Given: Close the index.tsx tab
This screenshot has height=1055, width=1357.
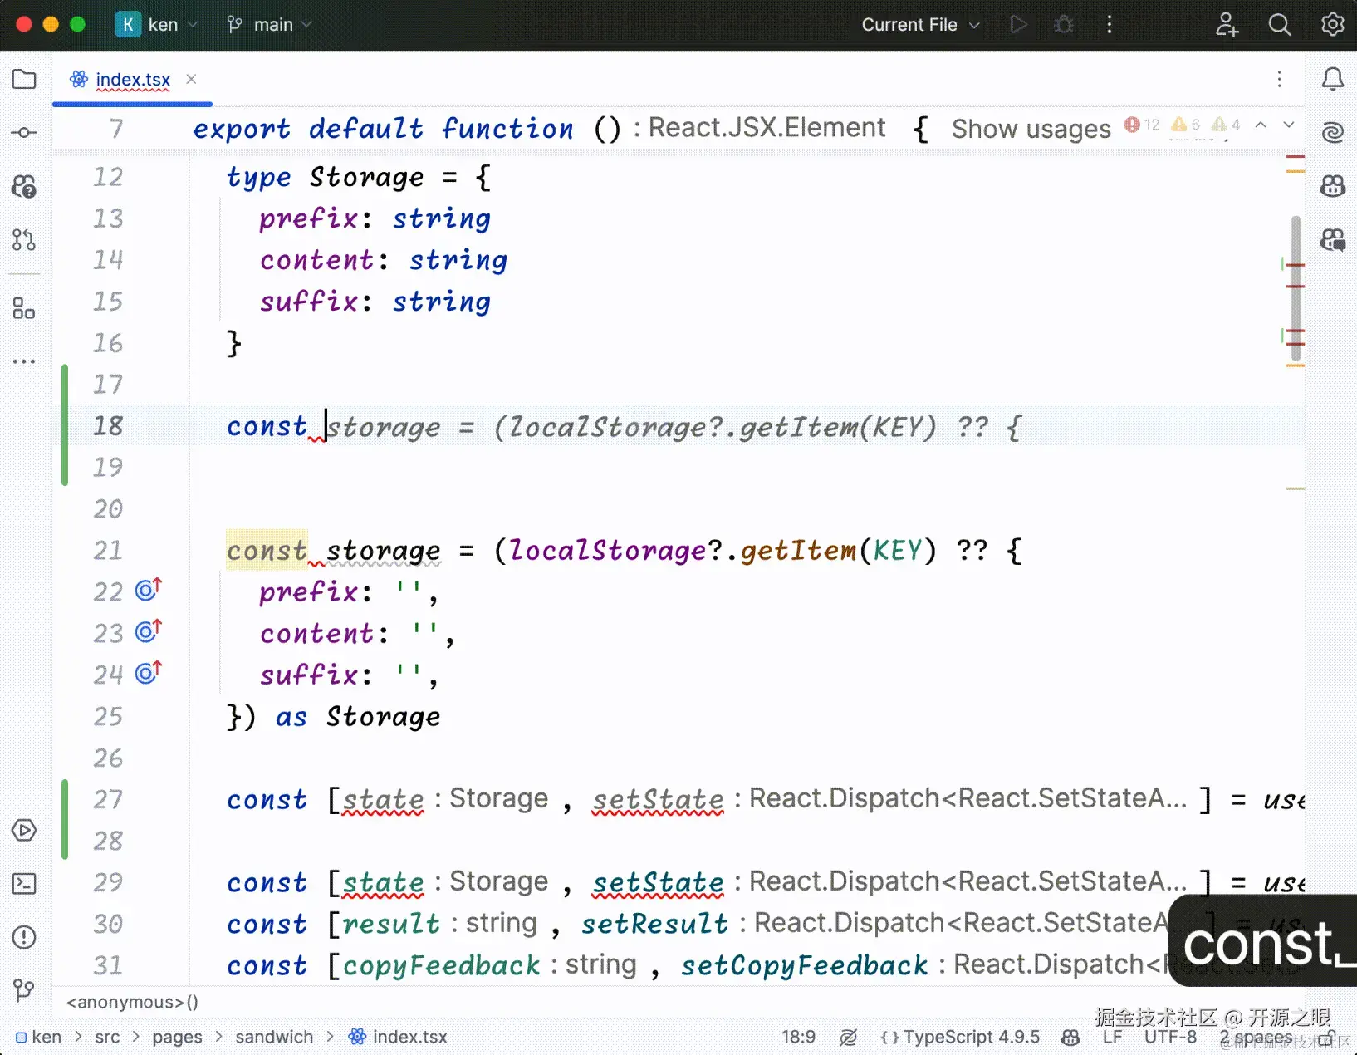Looking at the screenshot, I should pyautogui.click(x=191, y=79).
